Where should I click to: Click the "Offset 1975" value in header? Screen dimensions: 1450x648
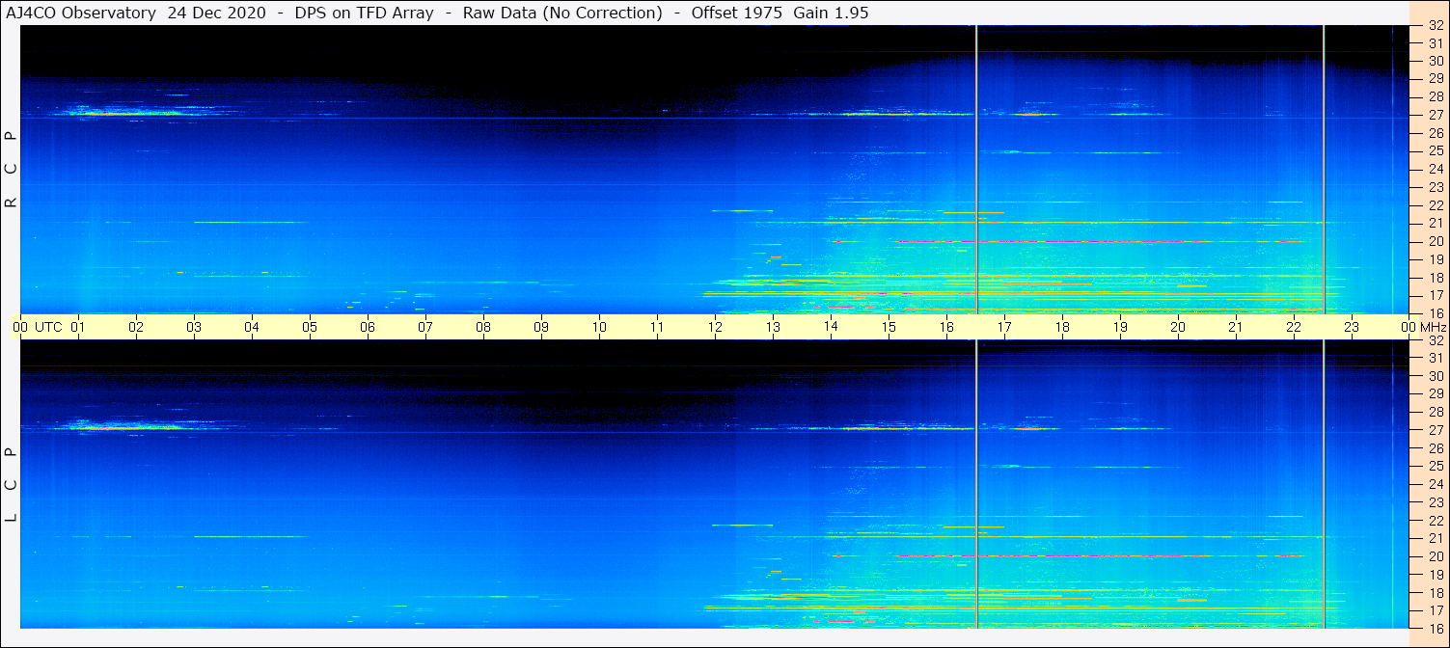[734, 13]
